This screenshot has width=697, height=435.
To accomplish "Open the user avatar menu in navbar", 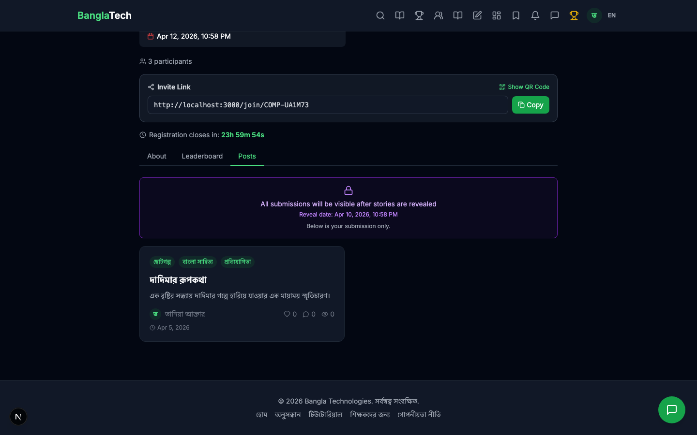I will [x=594, y=15].
